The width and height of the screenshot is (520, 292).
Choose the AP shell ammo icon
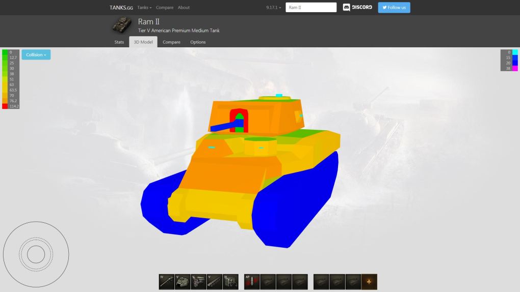pos(252,282)
